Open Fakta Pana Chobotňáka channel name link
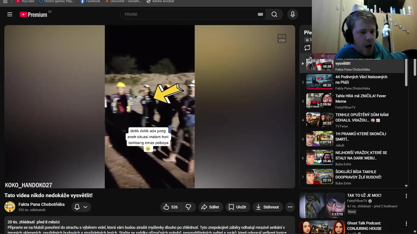Image resolution: width=417 pixels, height=234 pixels. (41, 204)
